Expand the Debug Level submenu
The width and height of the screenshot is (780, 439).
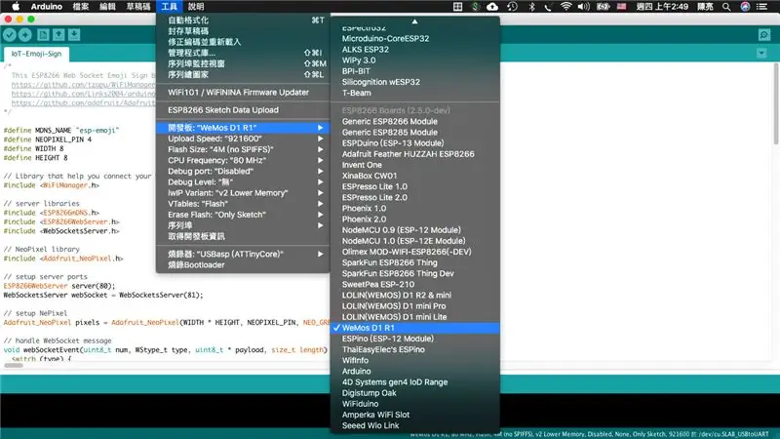243,182
